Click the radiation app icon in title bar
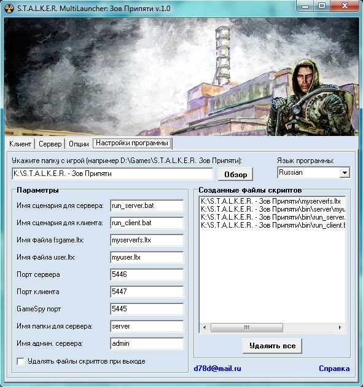This screenshot has height=387, width=363. click(x=9, y=9)
